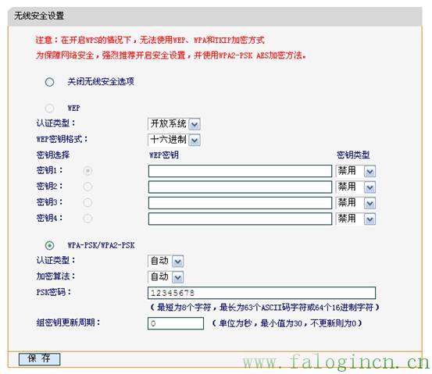Click the PSK密码 label
The height and width of the screenshot is (374, 432).
click(x=53, y=292)
